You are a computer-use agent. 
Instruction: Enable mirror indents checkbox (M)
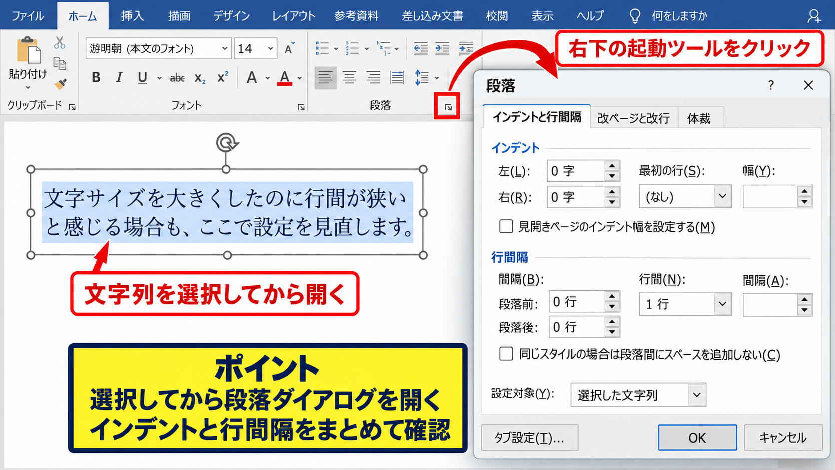[506, 226]
